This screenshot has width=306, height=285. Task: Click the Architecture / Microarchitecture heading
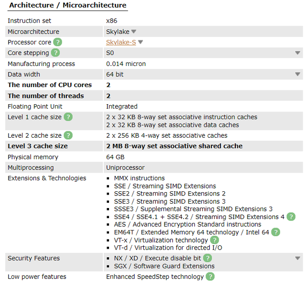pyautogui.click(x=68, y=6)
